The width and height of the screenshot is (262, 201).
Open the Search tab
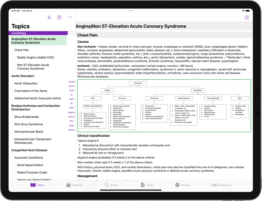click(111, 185)
